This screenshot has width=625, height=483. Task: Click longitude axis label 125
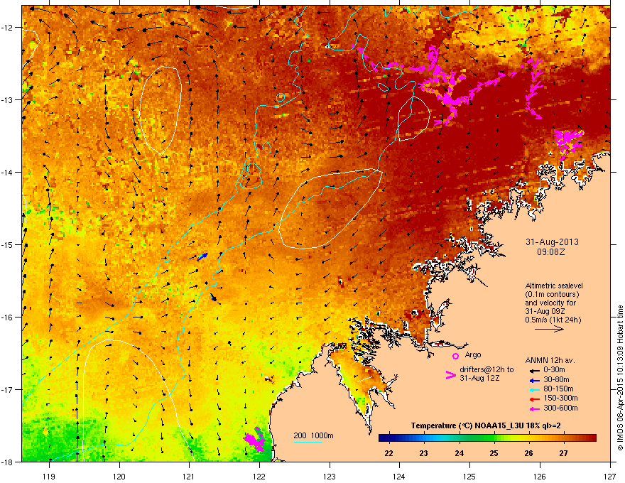(x=469, y=476)
